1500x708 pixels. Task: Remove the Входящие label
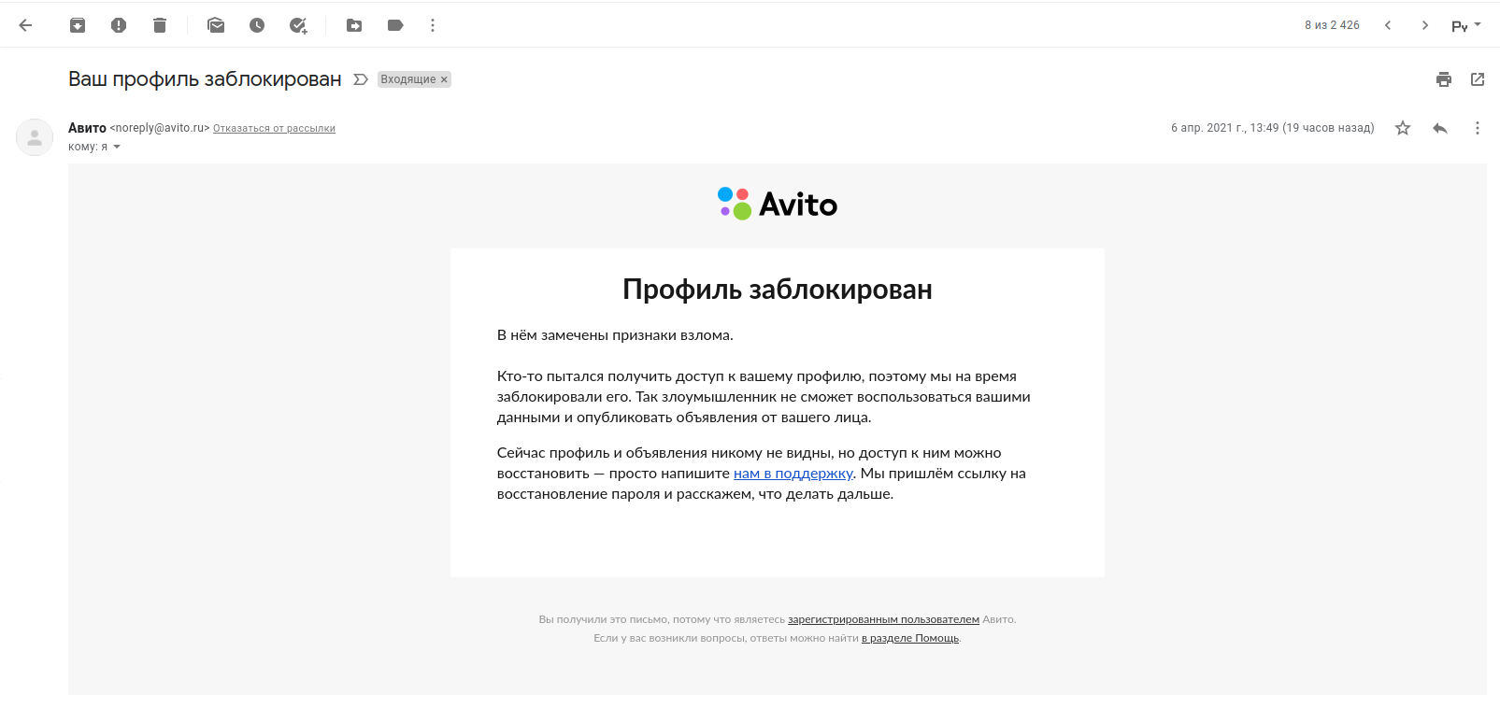pyautogui.click(x=444, y=79)
